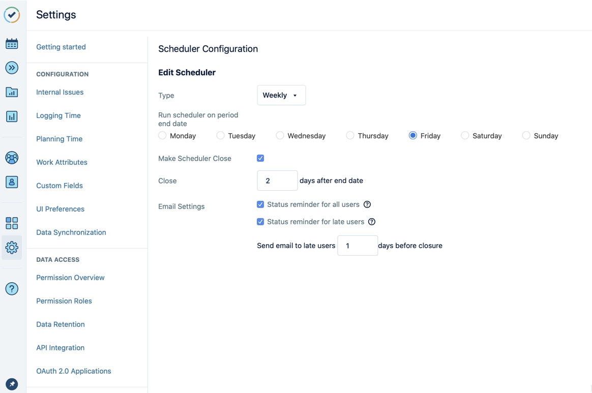Uncheck Make Scheduler Close checkbox
592x393 pixels.
click(260, 158)
